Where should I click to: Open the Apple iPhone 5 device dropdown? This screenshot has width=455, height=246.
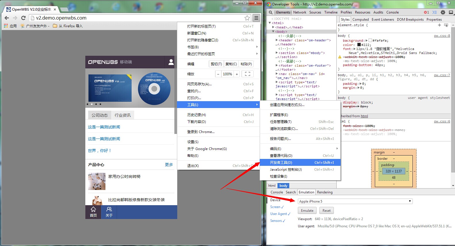click(x=355, y=201)
